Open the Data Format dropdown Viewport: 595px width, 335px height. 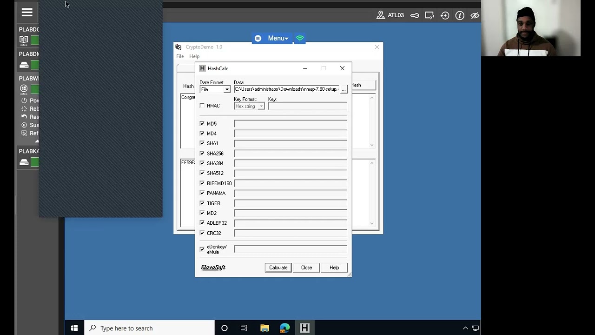click(x=215, y=89)
